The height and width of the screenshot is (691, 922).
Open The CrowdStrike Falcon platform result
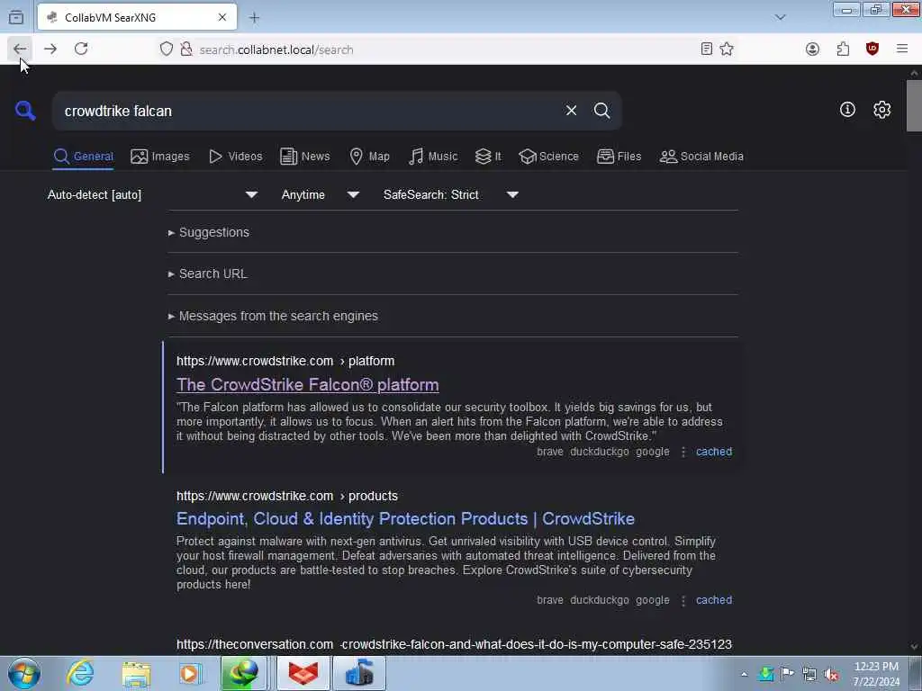308,385
